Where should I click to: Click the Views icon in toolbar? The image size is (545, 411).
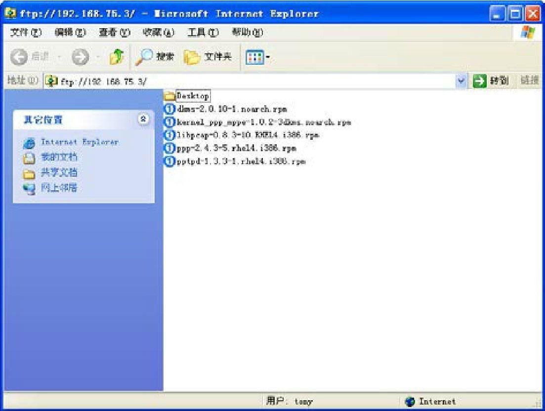tap(254, 57)
